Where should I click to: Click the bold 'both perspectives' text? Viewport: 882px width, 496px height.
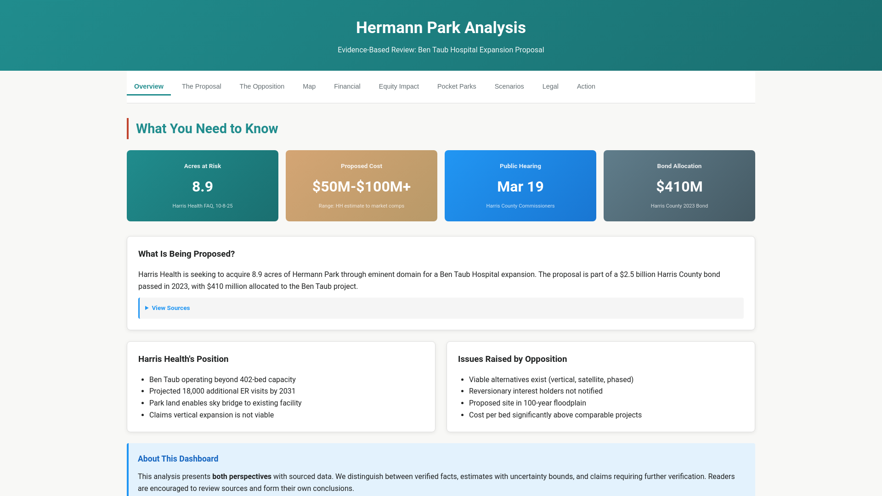242,477
